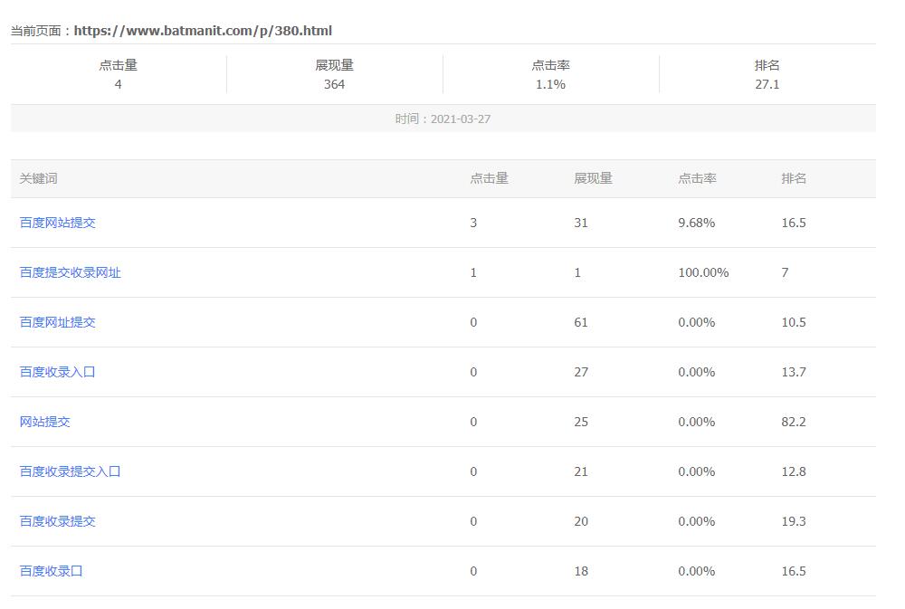Image resolution: width=905 pixels, height=609 pixels.
Task: Click rank 7 in 百度提交收录网址 row
Action: coord(785,272)
